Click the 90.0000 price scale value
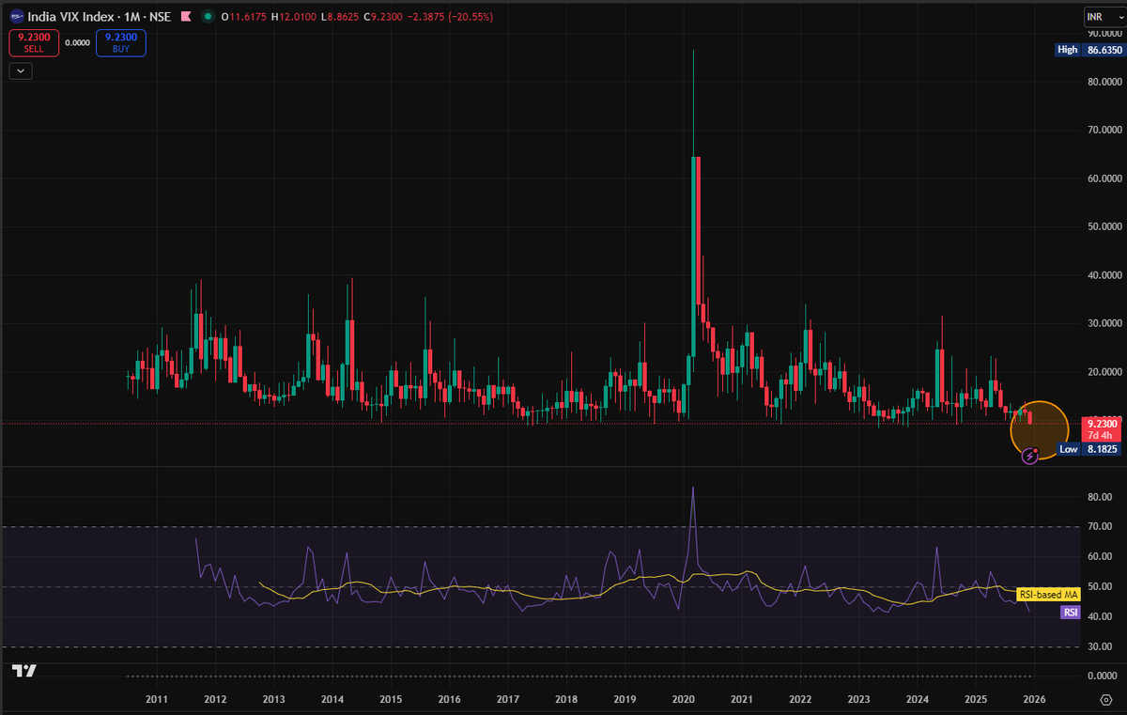 [1104, 34]
